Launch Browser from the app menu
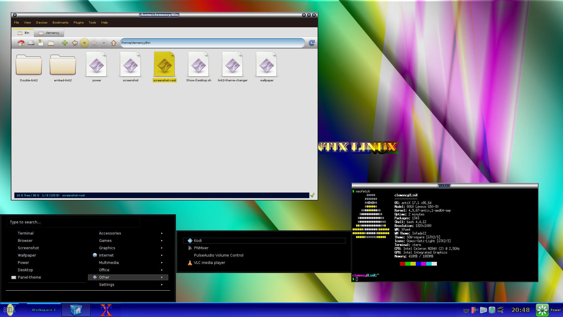563x317 pixels. tap(25, 241)
